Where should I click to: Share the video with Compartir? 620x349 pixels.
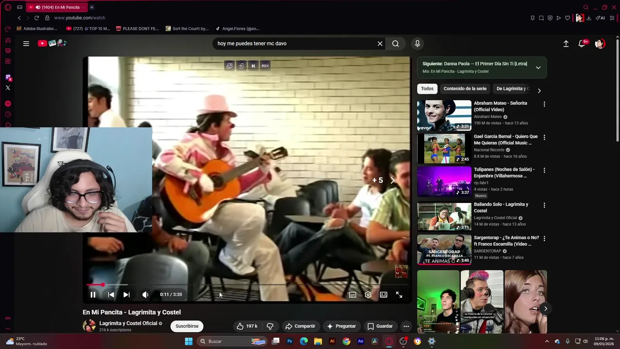click(x=300, y=326)
